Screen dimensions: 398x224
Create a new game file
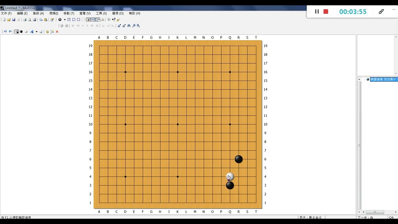[x=4, y=20]
